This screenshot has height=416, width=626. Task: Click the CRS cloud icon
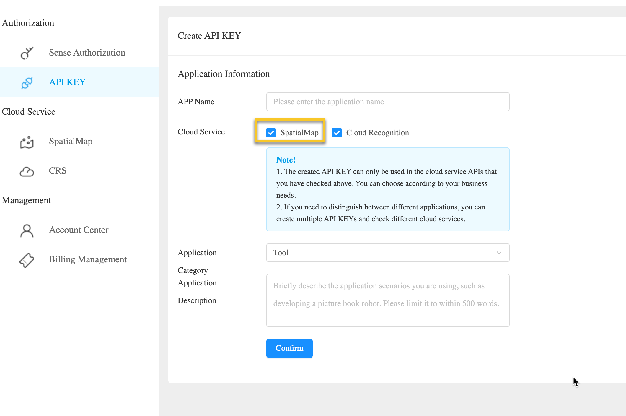(x=27, y=171)
